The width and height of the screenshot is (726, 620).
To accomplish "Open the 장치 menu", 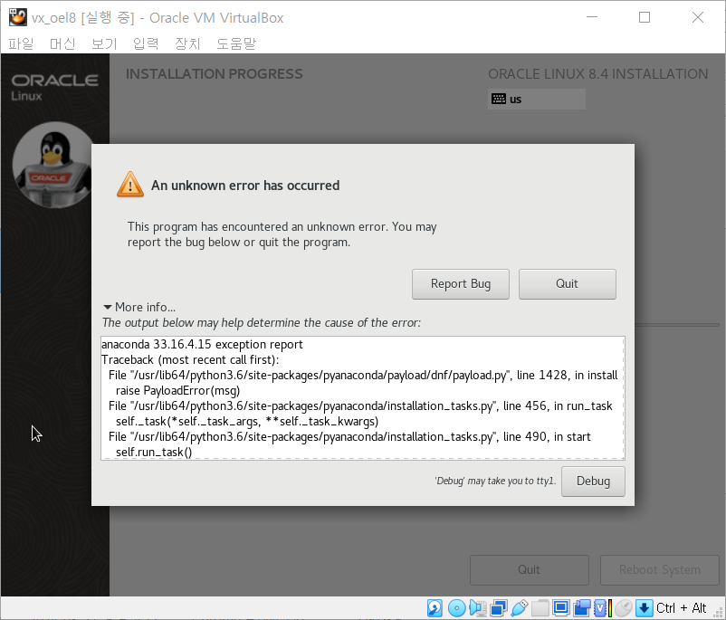I will (187, 43).
